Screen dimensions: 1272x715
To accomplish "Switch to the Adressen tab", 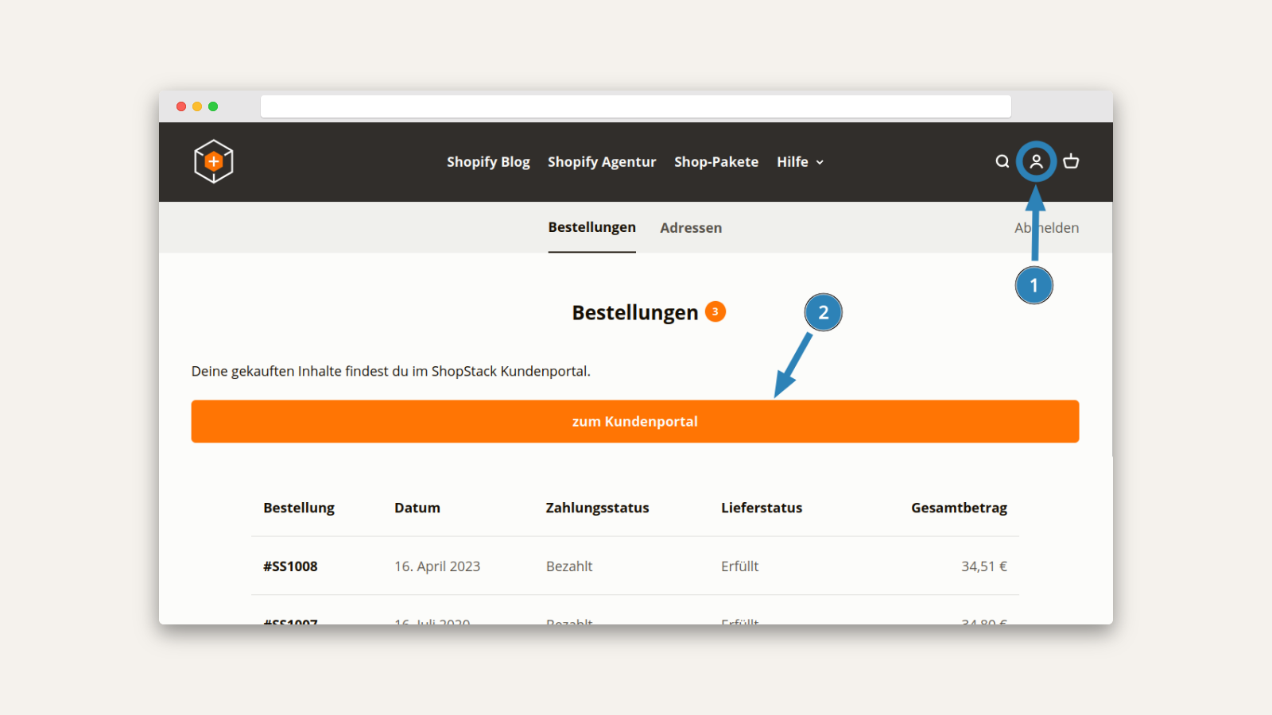I will click(691, 228).
